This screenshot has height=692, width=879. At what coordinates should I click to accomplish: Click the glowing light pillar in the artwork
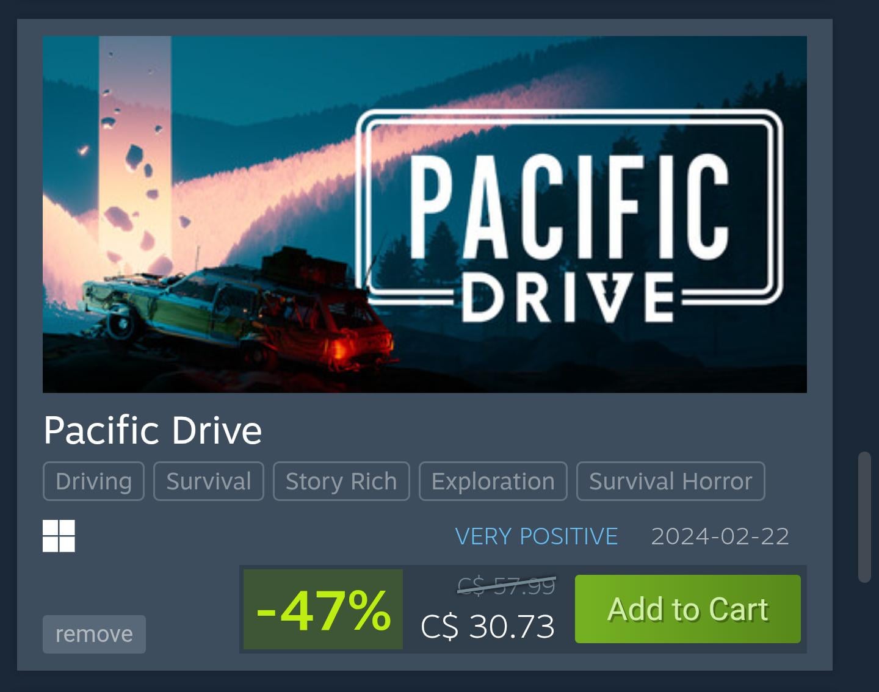click(135, 153)
